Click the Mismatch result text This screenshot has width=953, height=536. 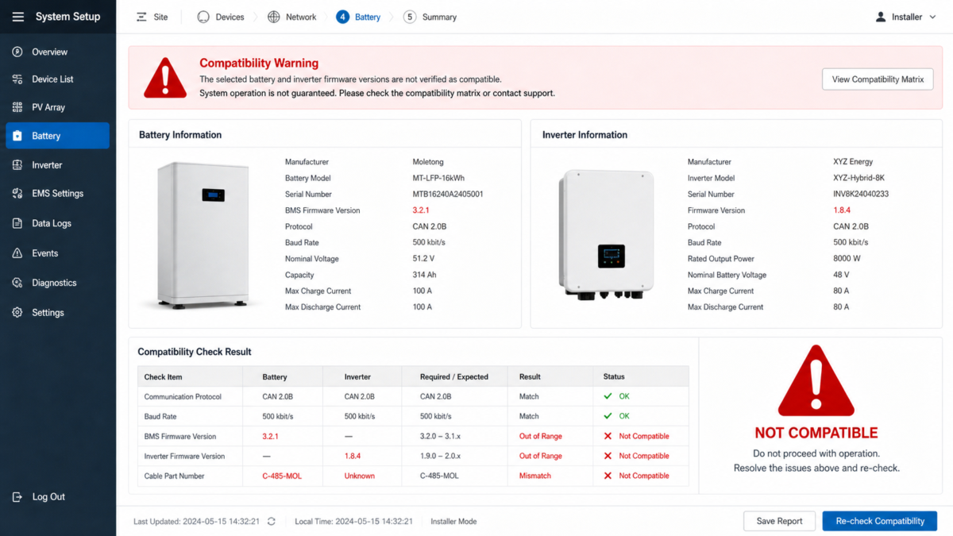click(534, 476)
